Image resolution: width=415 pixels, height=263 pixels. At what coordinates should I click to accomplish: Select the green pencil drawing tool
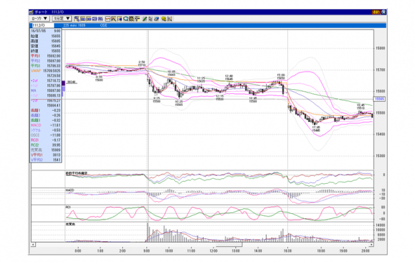pos(145,19)
